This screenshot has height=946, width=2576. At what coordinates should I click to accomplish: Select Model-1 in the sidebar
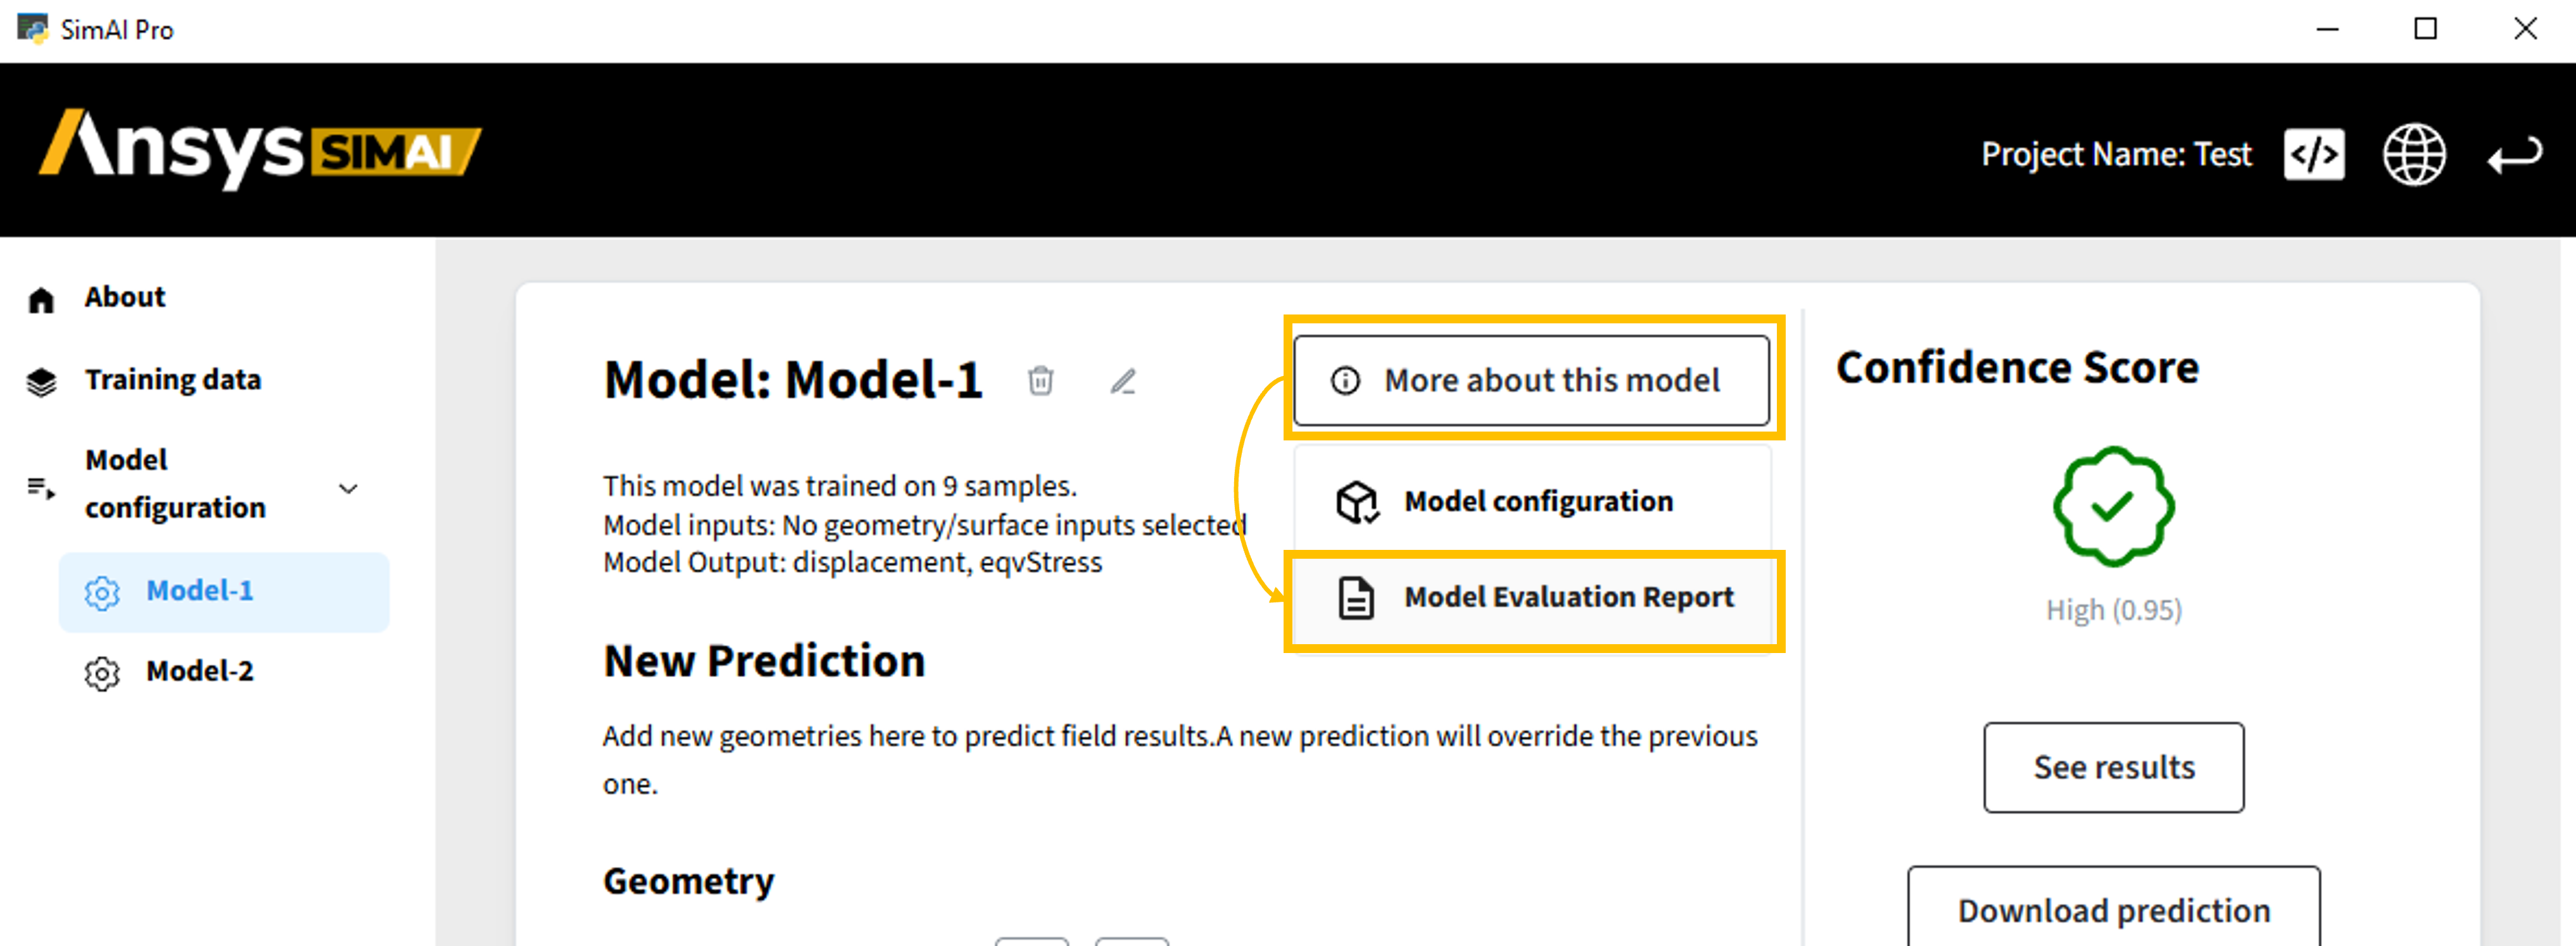200,592
